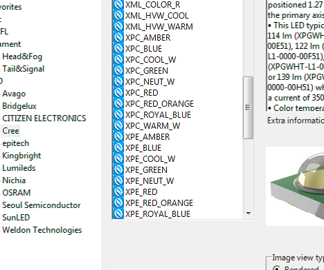Select the Tail&Signal category
324x270 pixels.
23,69
